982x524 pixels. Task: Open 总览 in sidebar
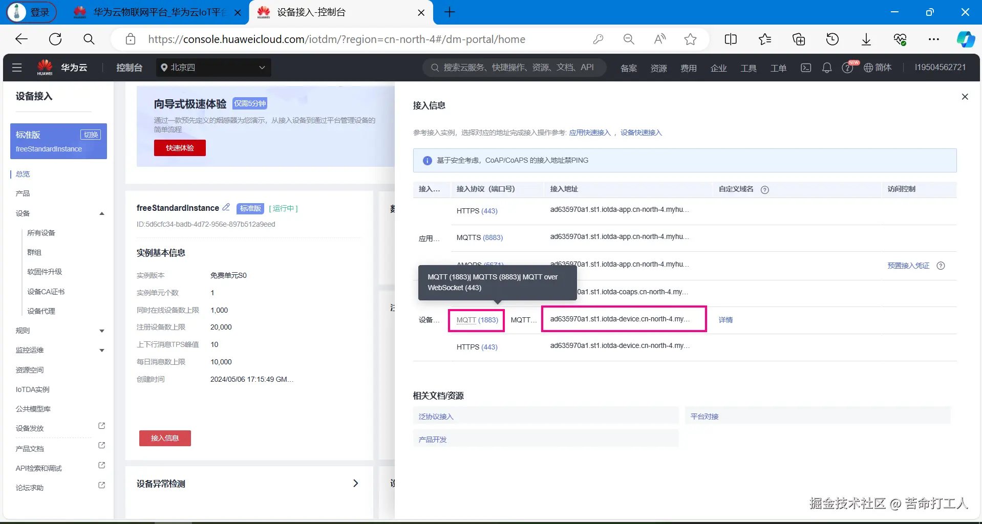pyautogui.click(x=23, y=174)
